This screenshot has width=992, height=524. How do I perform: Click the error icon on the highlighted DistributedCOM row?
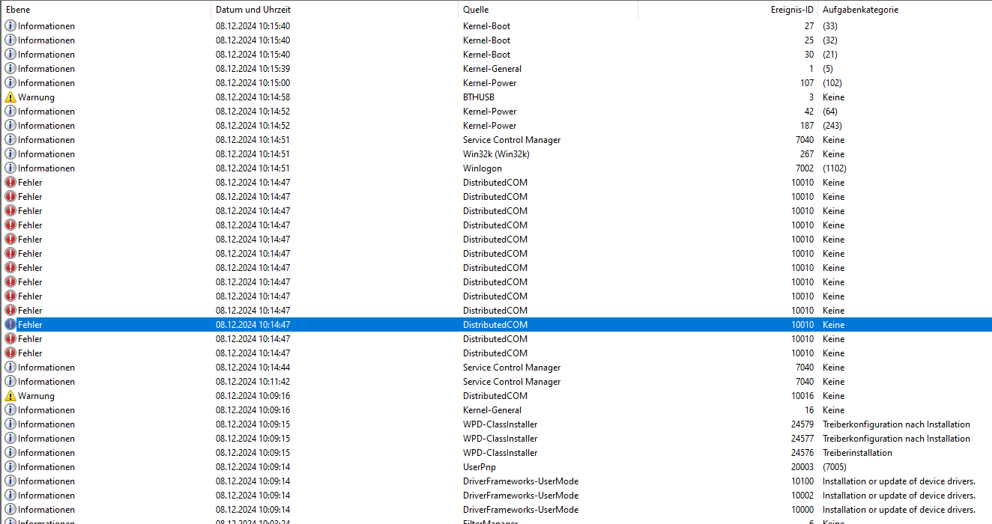pos(9,324)
